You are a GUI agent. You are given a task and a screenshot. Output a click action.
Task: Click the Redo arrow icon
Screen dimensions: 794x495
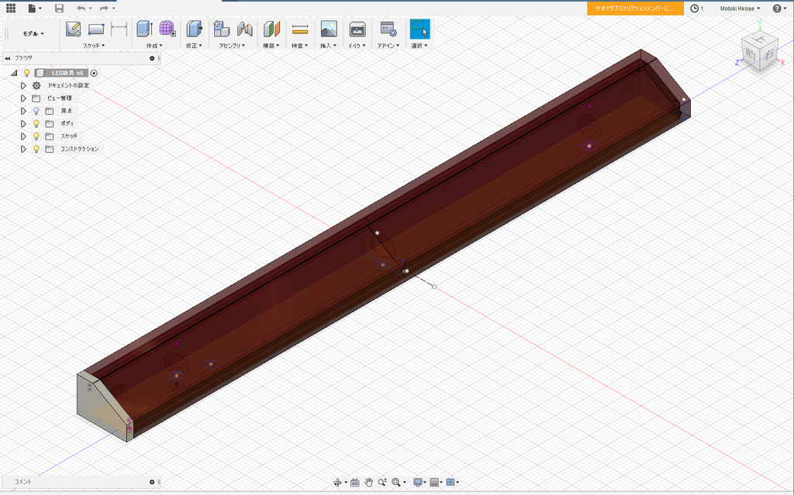pyautogui.click(x=104, y=8)
